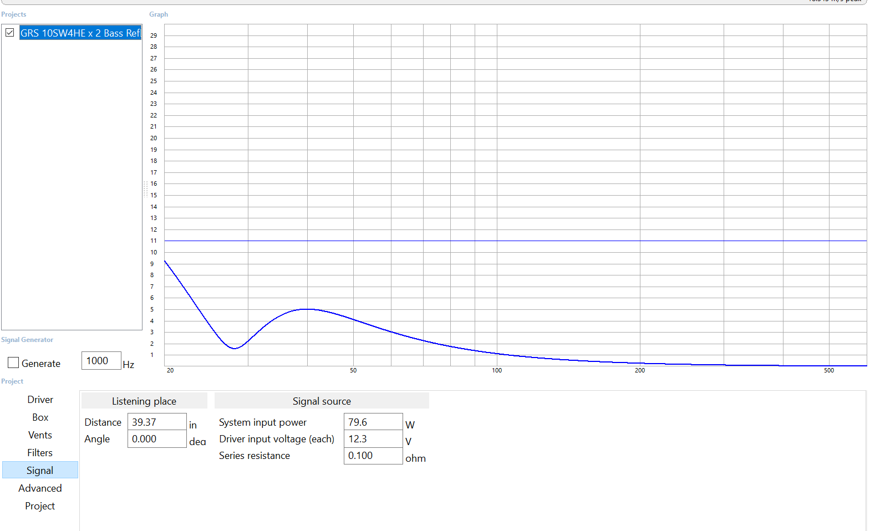Image resolution: width=870 pixels, height=531 pixels.
Task: Uncheck the GRS 10SW4HE project checkbox
Action: tap(10, 33)
